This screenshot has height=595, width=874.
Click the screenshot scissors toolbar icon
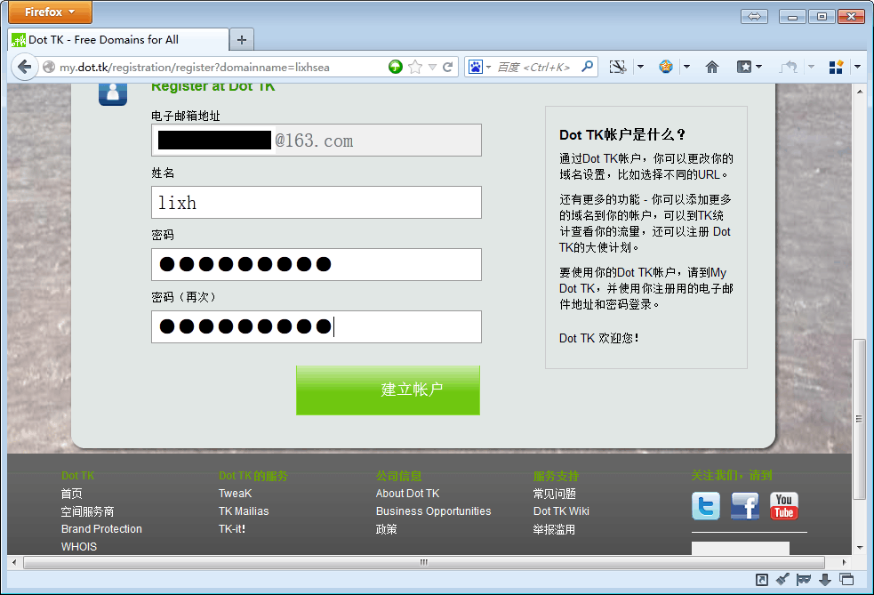[x=618, y=67]
